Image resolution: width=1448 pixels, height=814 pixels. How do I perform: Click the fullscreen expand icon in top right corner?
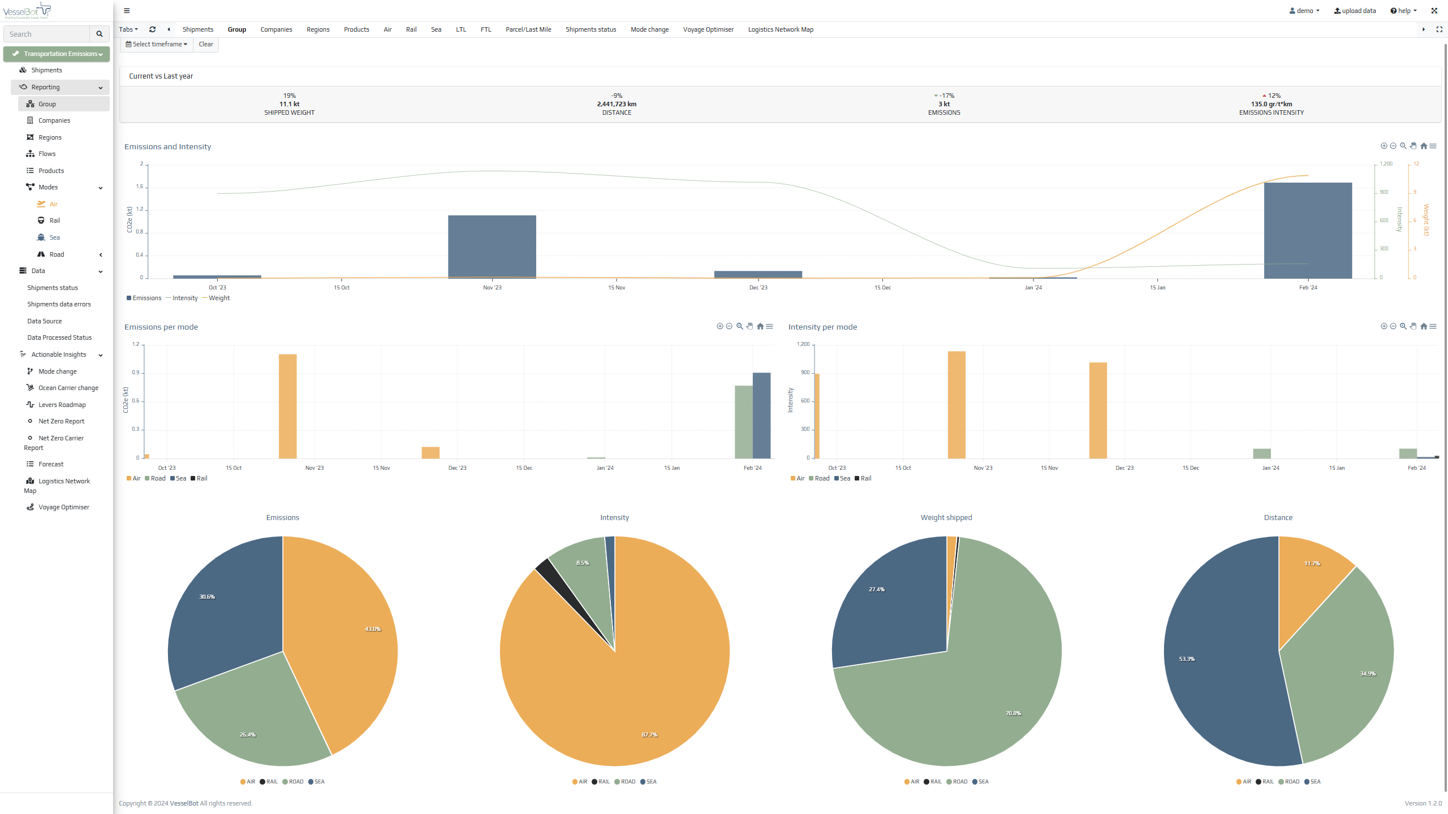(x=1434, y=11)
